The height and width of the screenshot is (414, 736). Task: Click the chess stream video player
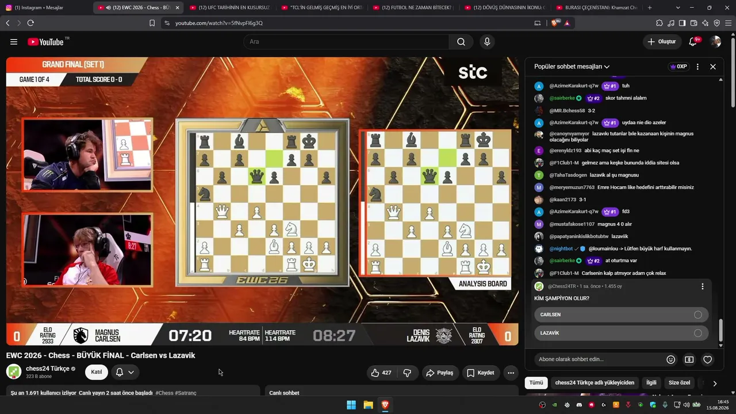coord(262,201)
